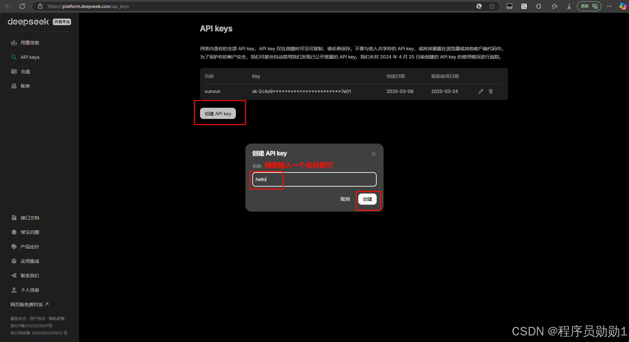Open 充值 top-up page

pos(25,72)
